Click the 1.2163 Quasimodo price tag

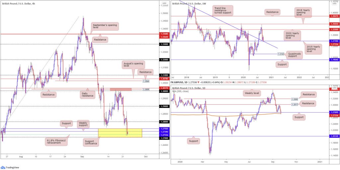coord(281,53)
